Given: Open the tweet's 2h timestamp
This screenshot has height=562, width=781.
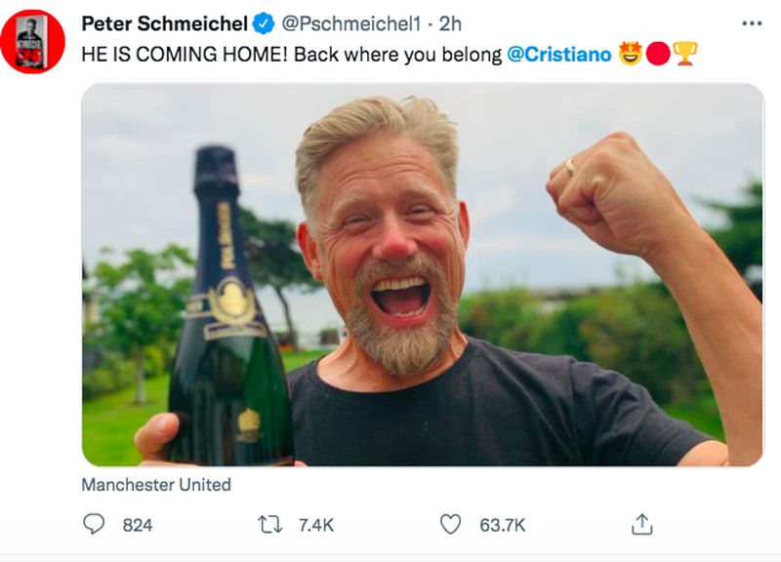Looking at the screenshot, I should click(450, 22).
